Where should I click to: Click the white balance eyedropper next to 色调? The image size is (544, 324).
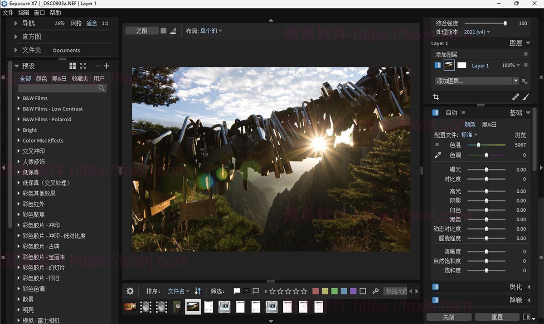tap(437, 154)
